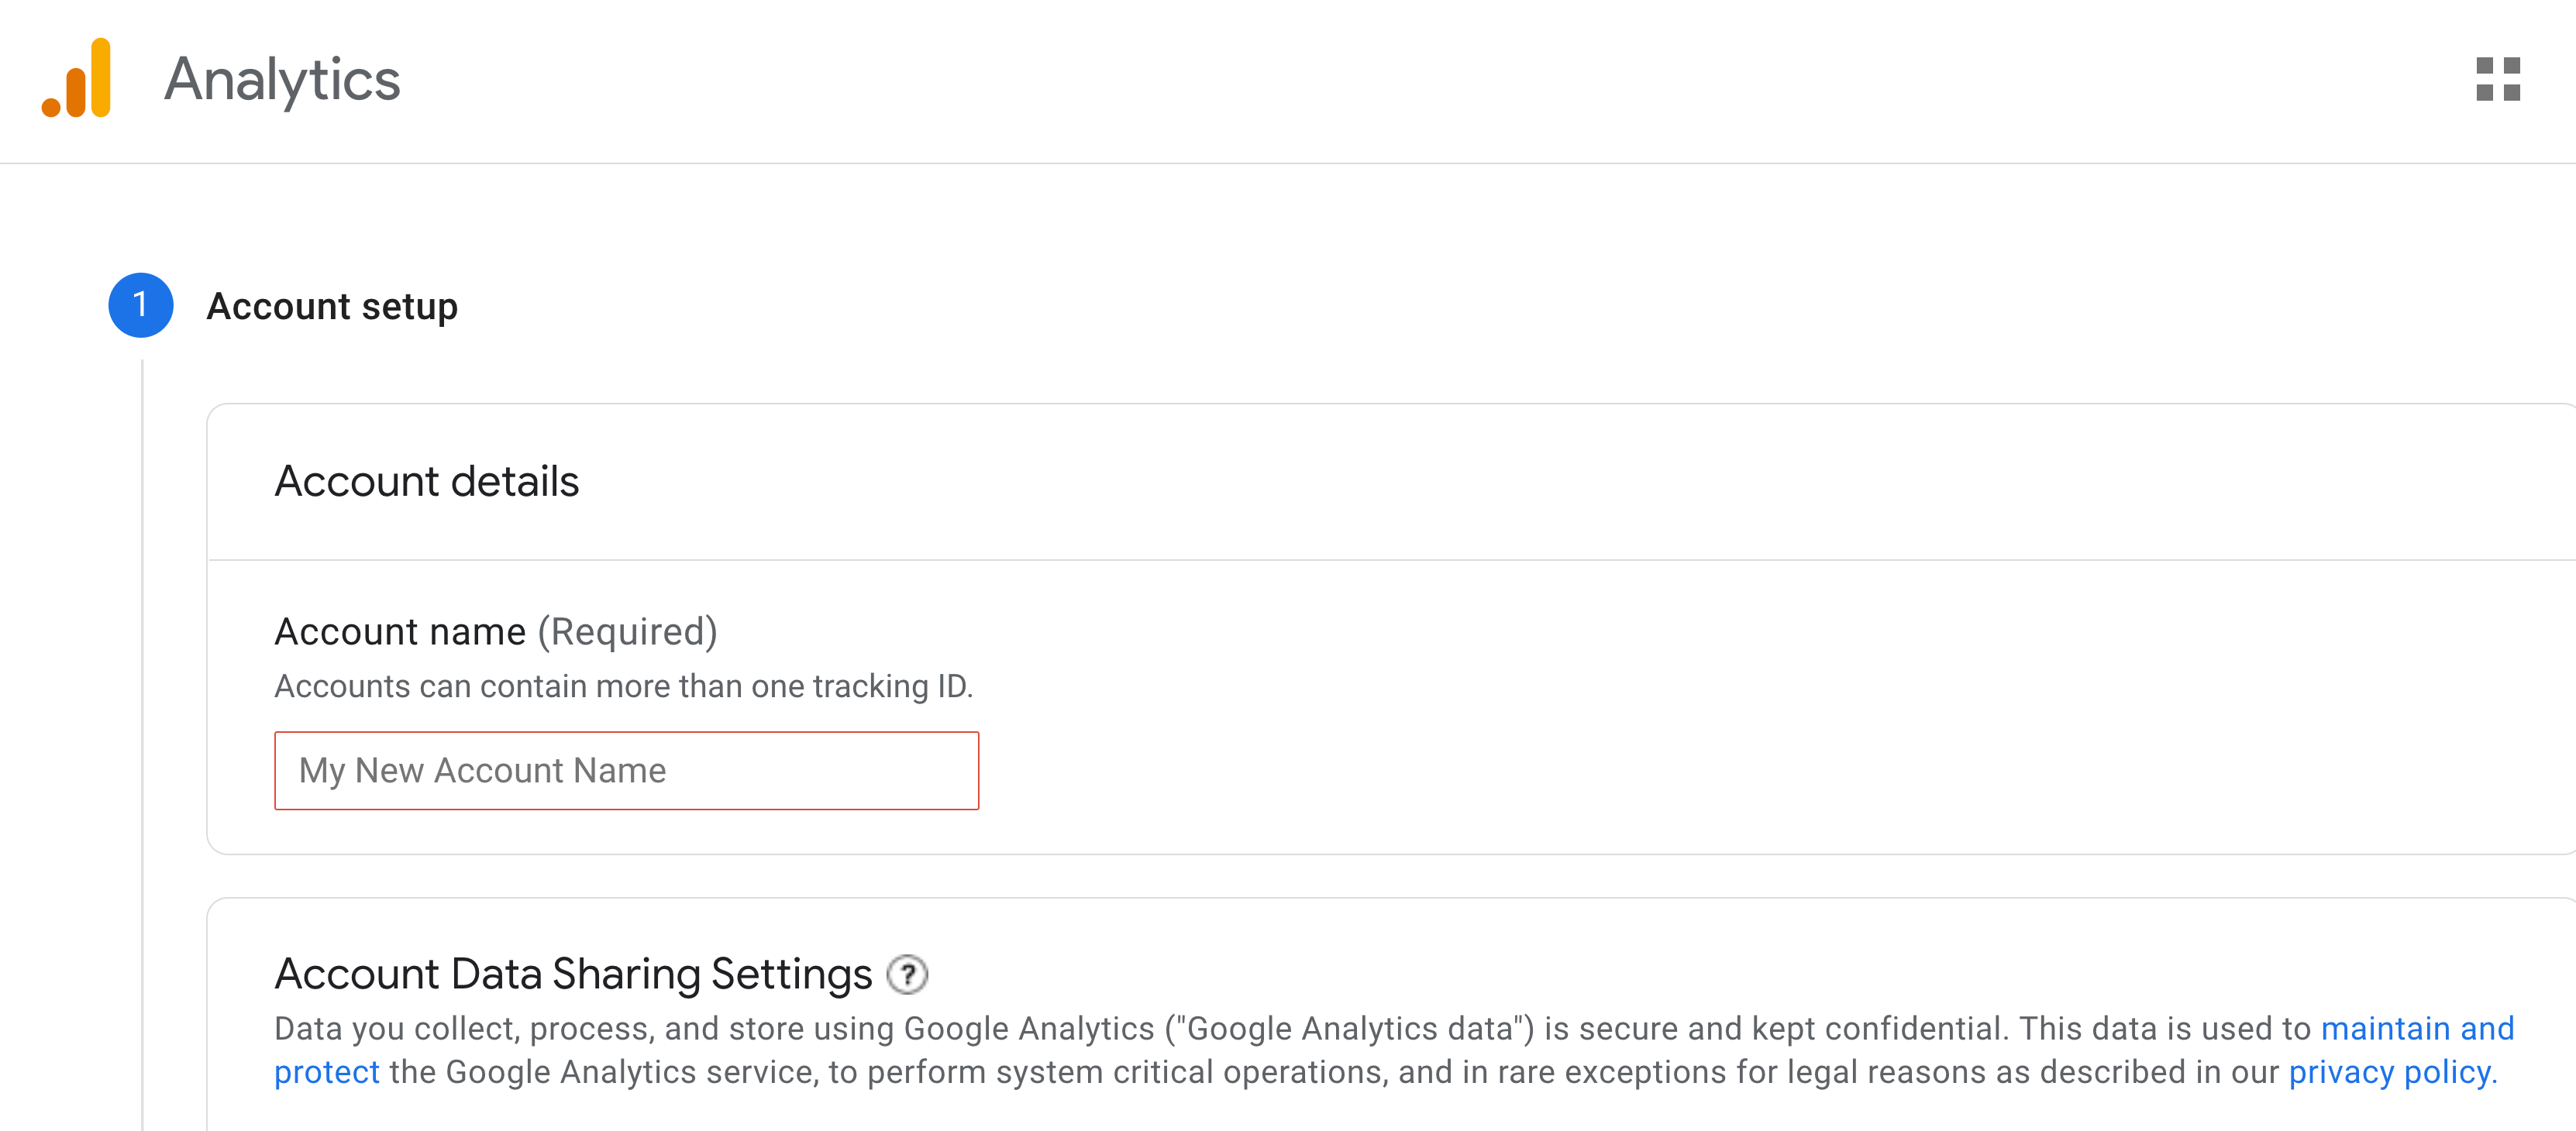Open the privacy policy link
Screen dimensions: 2576x1131
[x=2392, y=1072]
